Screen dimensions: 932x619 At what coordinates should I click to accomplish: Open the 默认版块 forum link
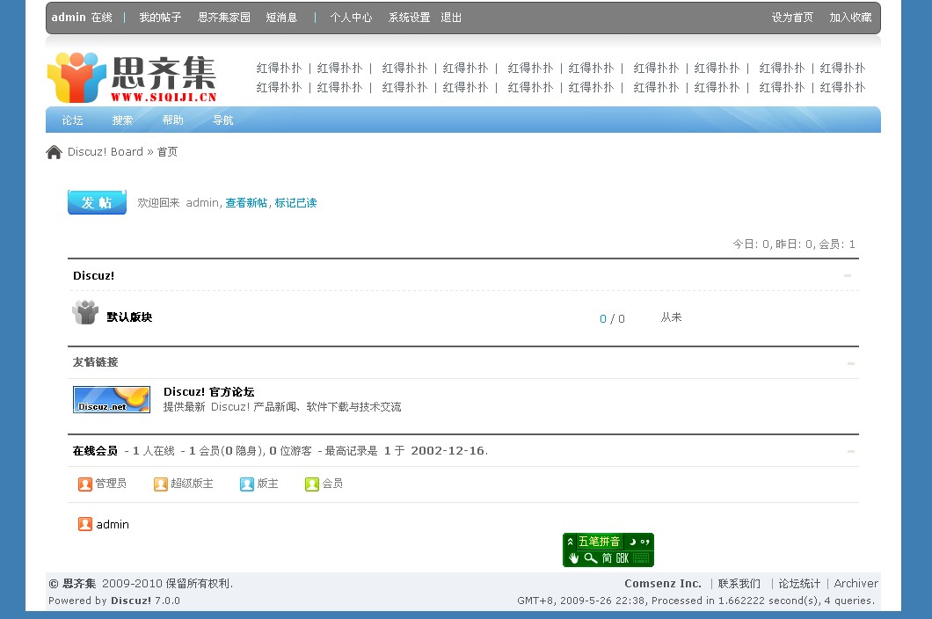point(129,317)
